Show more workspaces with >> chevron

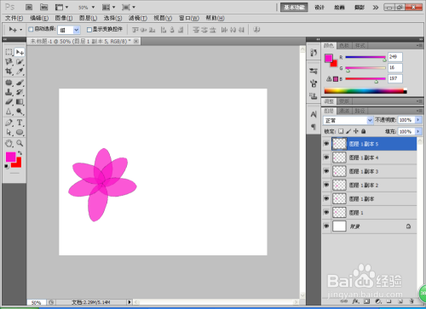(376, 8)
